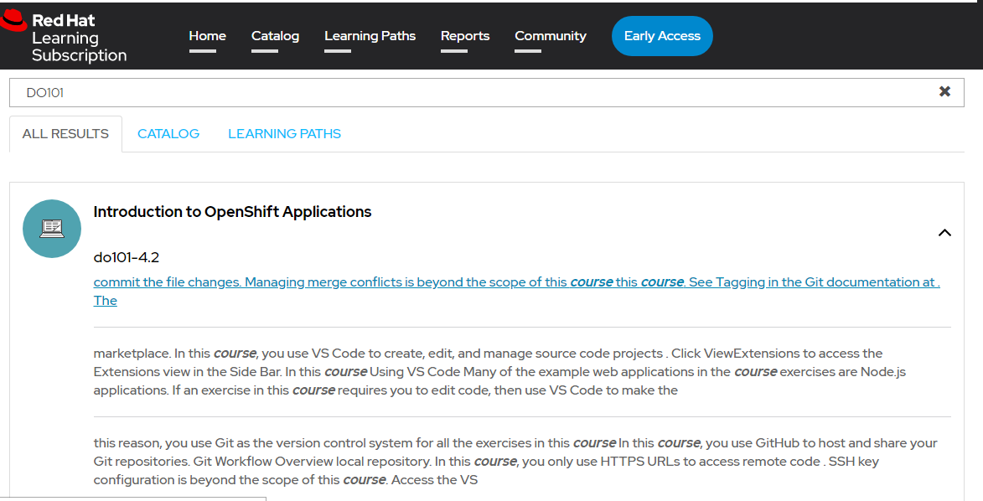Click into the DO101 search field
The width and height of the screenshot is (983, 501).
point(469,92)
